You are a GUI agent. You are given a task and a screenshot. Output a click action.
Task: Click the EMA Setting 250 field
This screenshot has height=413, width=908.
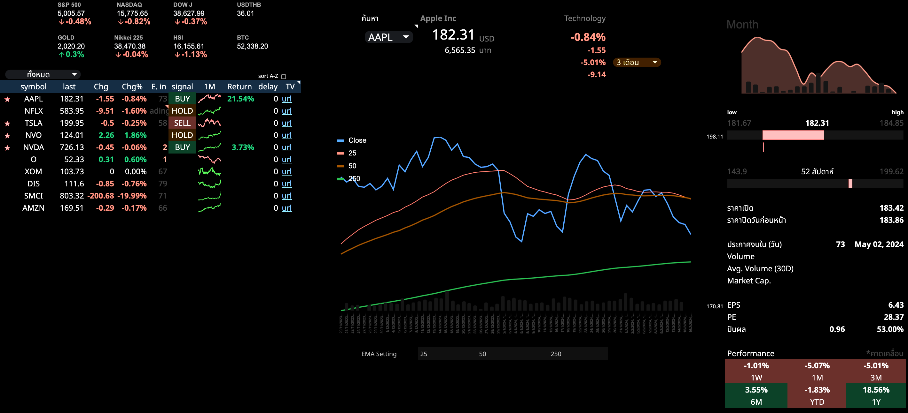(x=578, y=354)
